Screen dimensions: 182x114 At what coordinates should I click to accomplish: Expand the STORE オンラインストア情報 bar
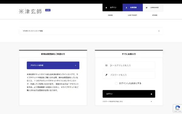click(91, 31)
